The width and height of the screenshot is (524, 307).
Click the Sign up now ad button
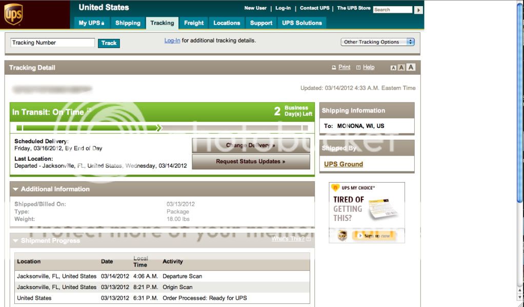click(x=377, y=236)
